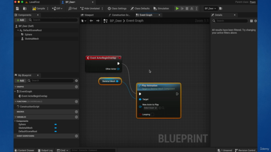271x152 pixels.
Task: Open the play options menu dots
Action: [x=196, y=8]
